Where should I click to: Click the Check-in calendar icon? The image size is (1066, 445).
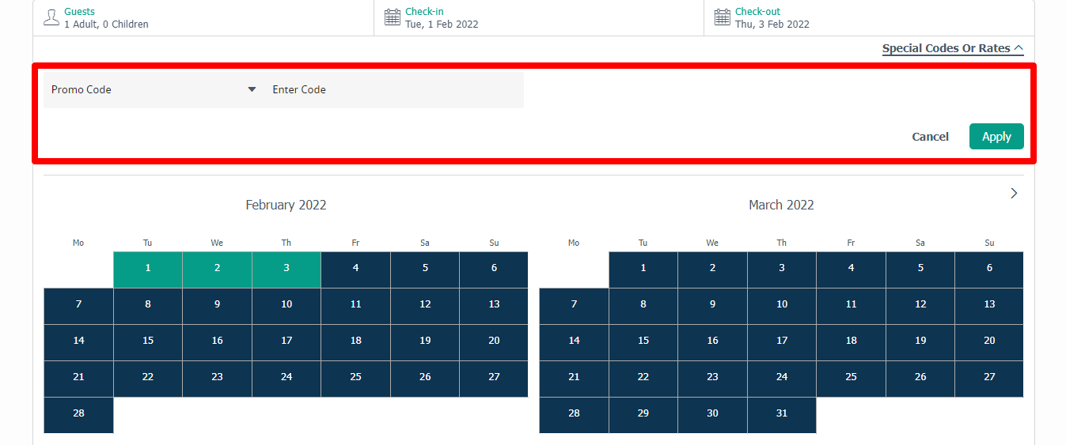(x=393, y=17)
